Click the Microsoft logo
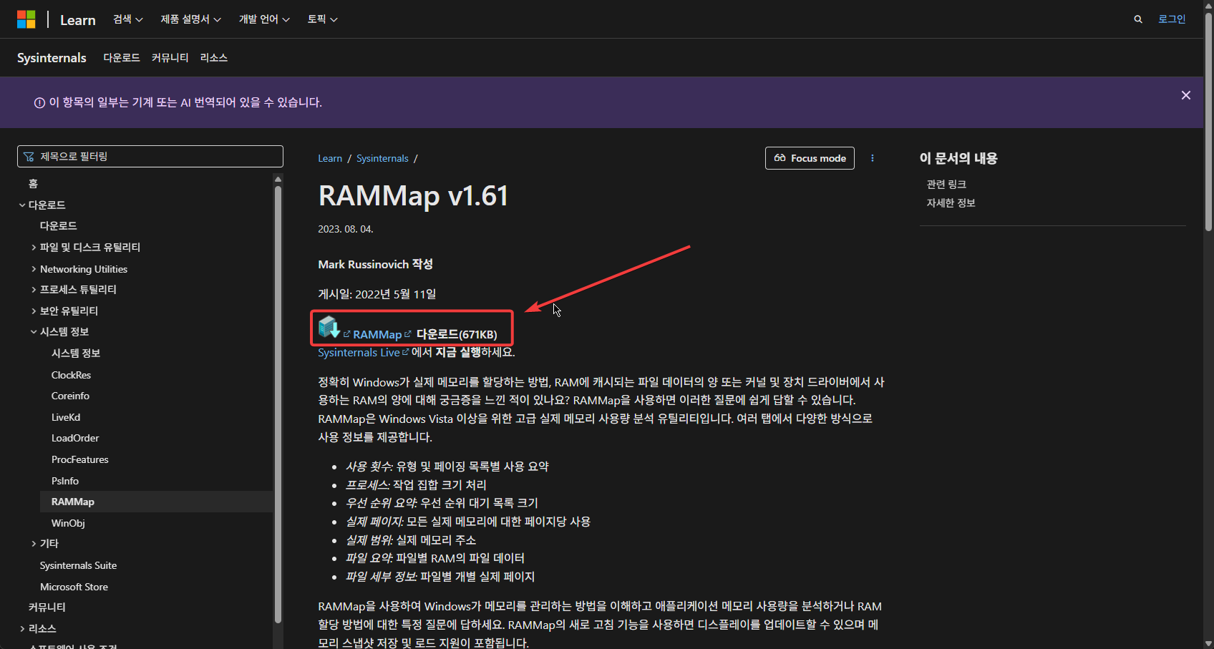1214x649 pixels. (26, 19)
